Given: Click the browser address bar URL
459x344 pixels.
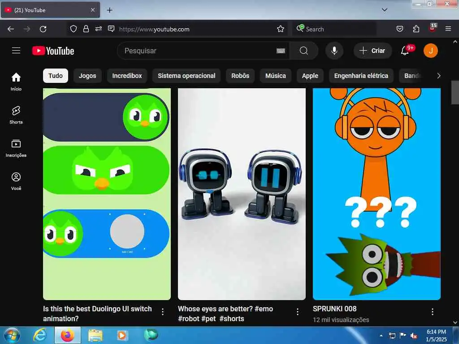Looking at the screenshot, I should pyautogui.click(x=154, y=29).
